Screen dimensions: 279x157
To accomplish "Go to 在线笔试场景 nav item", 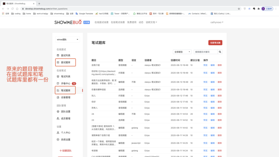I will [118, 22].
